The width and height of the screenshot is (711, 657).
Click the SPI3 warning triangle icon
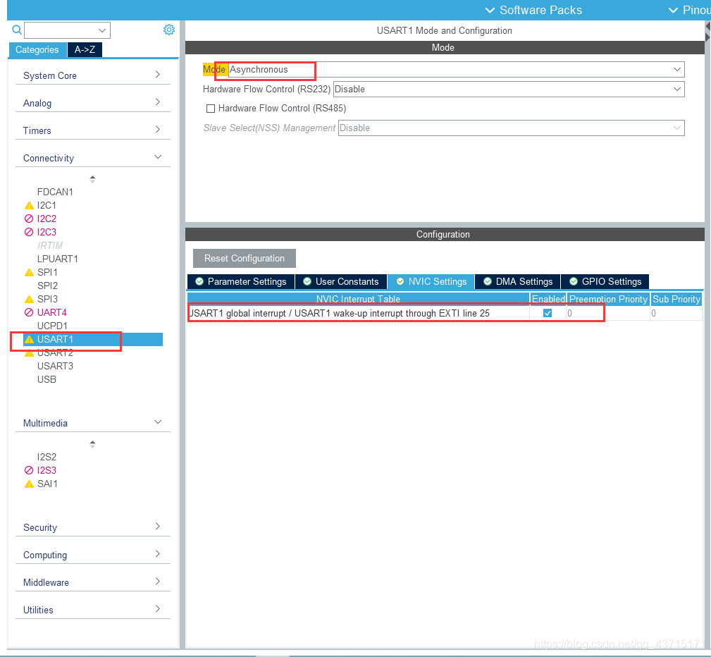tap(29, 299)
